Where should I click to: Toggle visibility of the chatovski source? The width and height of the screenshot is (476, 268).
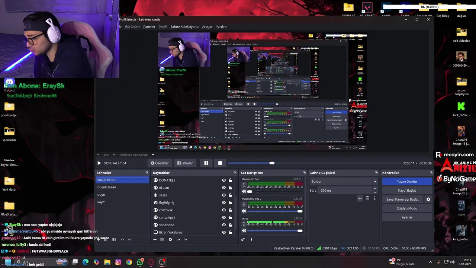point(223,210)
